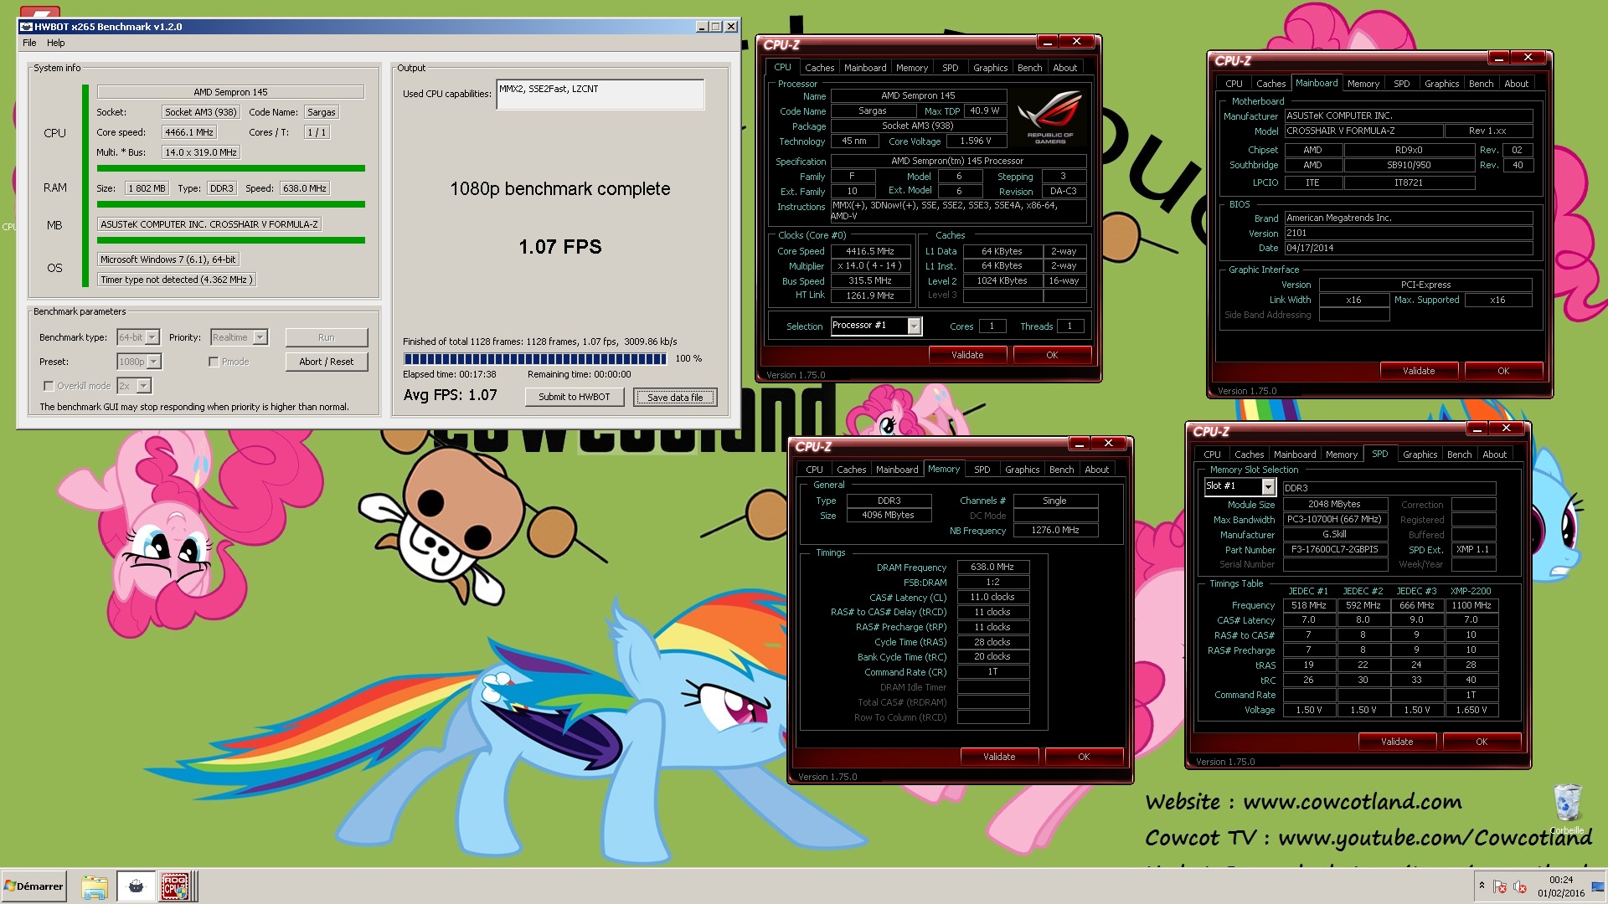The image size is (1608, 904).
Task: Click Validate in CPU-Z SPD window
Action: click(1397, 742)
